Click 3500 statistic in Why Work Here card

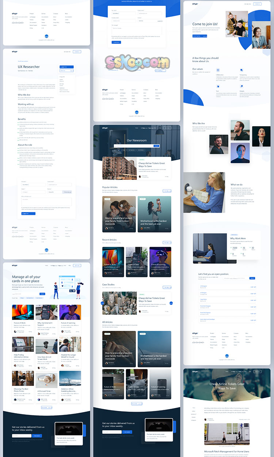point(235,248)
